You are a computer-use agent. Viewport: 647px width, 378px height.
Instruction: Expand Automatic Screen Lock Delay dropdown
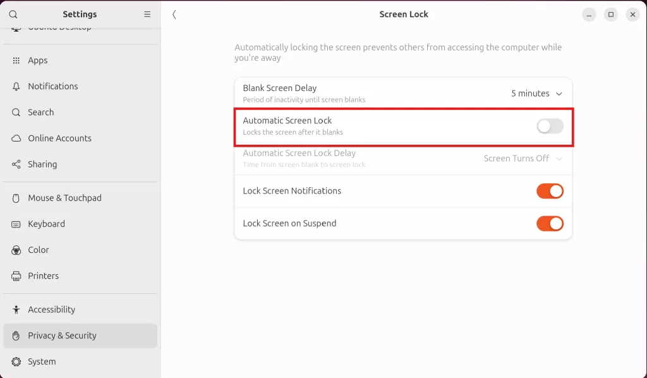523,159
